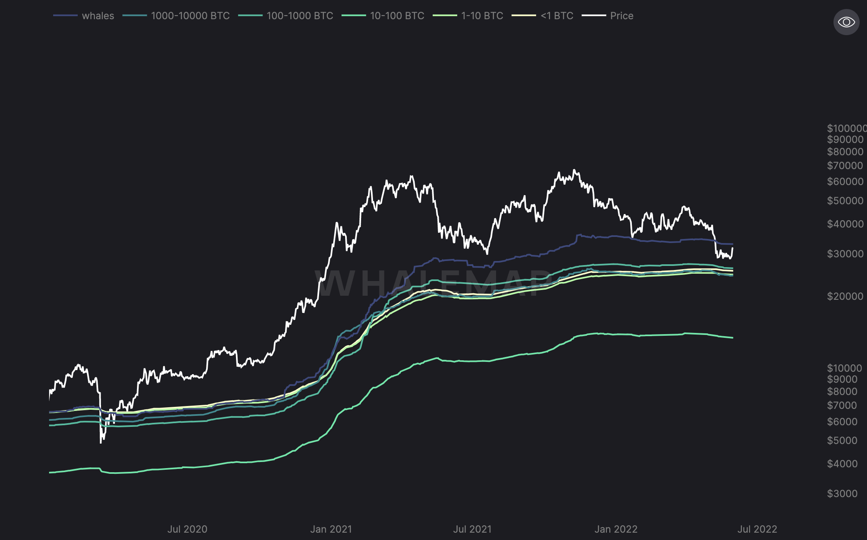This screenshot has width=867, height=540.
Task: Click the Jul 2020 x-axis label
Action: (x=187, y=529)
